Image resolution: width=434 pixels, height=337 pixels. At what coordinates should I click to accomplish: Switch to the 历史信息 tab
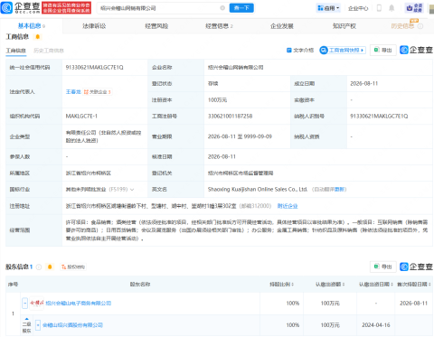tap(402, 26)
